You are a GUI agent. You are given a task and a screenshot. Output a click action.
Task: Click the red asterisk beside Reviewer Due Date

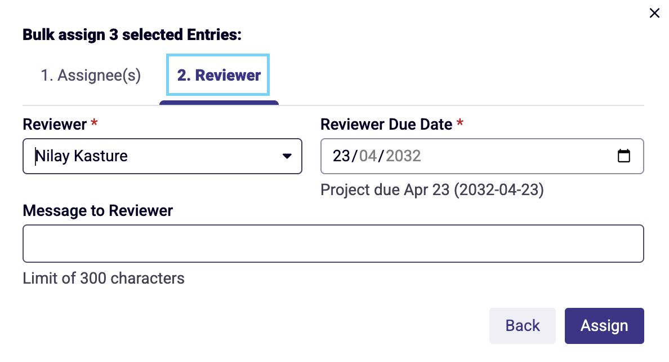(460, 123)
